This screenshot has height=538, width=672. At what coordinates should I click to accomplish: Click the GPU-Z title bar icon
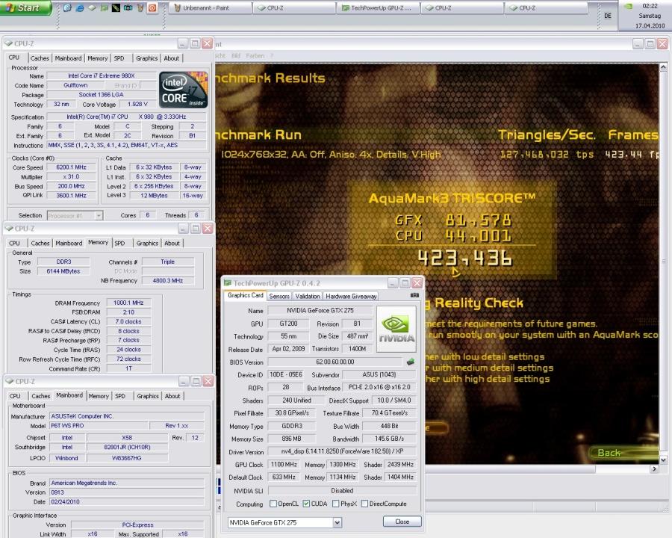point(228,283)
